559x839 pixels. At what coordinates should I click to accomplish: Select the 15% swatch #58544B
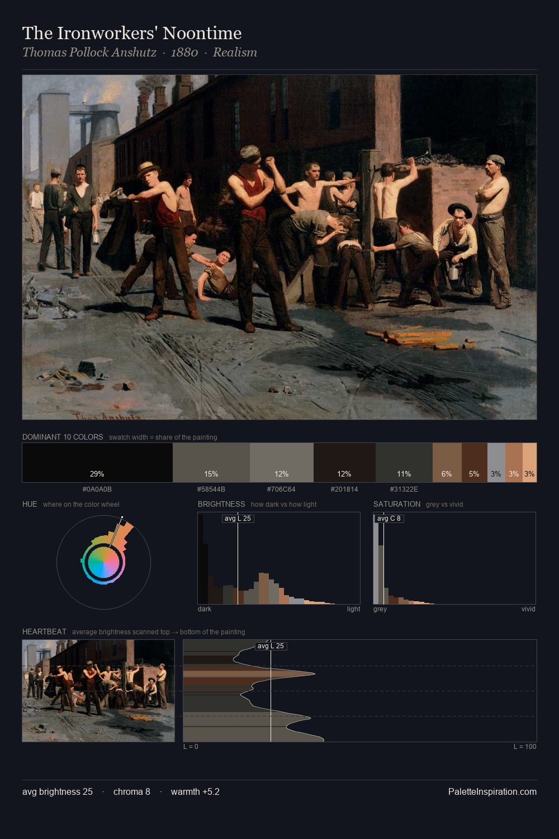coord(211,463)
